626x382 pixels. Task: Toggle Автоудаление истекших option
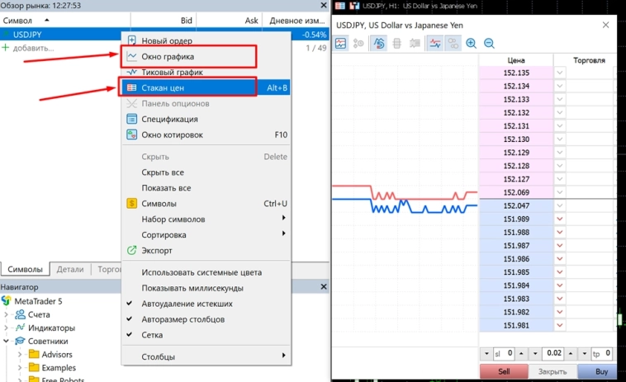[187, 304]
